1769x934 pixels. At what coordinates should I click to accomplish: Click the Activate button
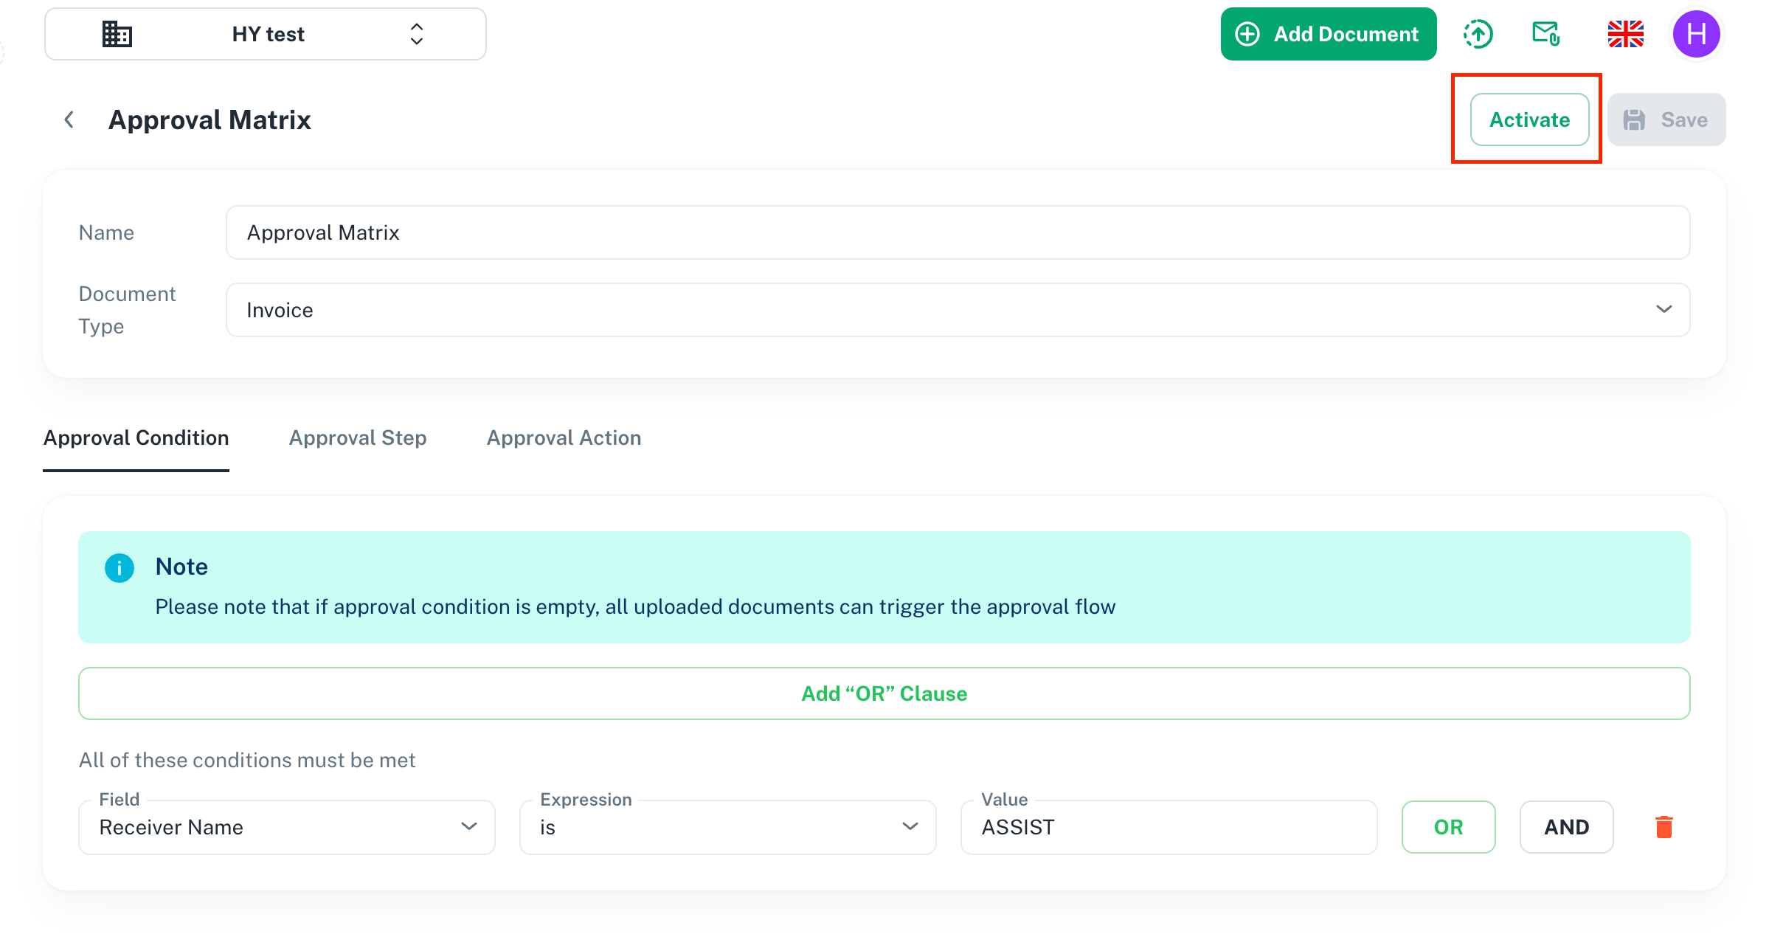[x=1529, y=120]
